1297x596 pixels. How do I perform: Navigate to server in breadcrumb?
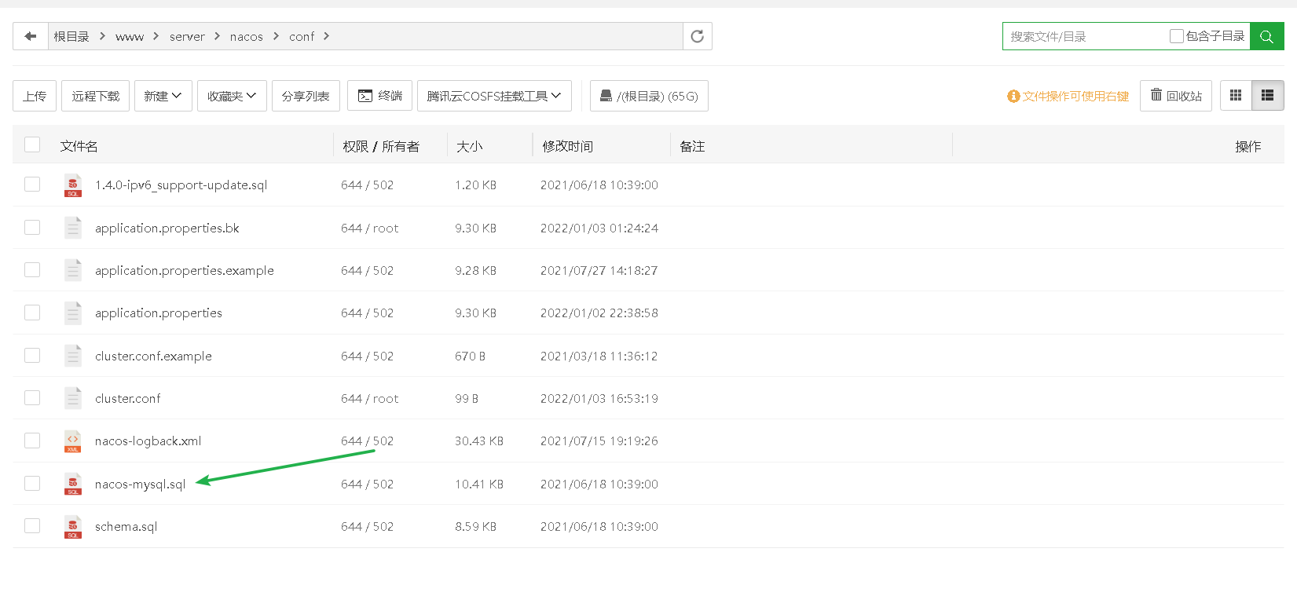[x=187, y=37]
